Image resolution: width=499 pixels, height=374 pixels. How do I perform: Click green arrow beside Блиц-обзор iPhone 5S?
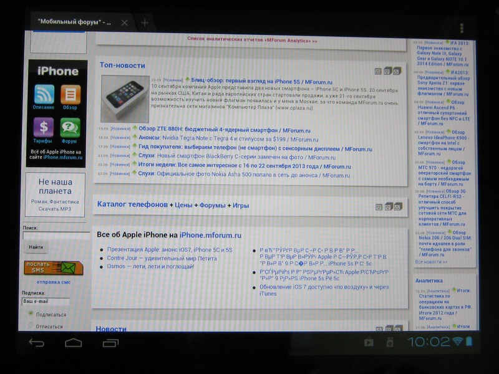tap(187, 80)
